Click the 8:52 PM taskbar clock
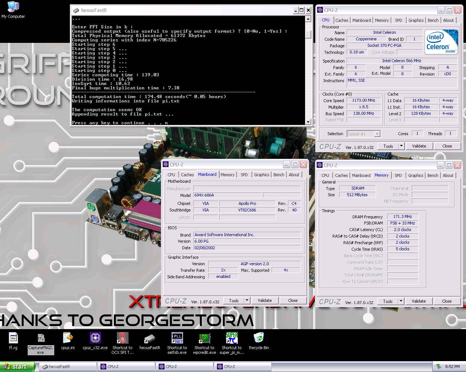This screenshot has width=466, height=372. (x=452, y=367)
